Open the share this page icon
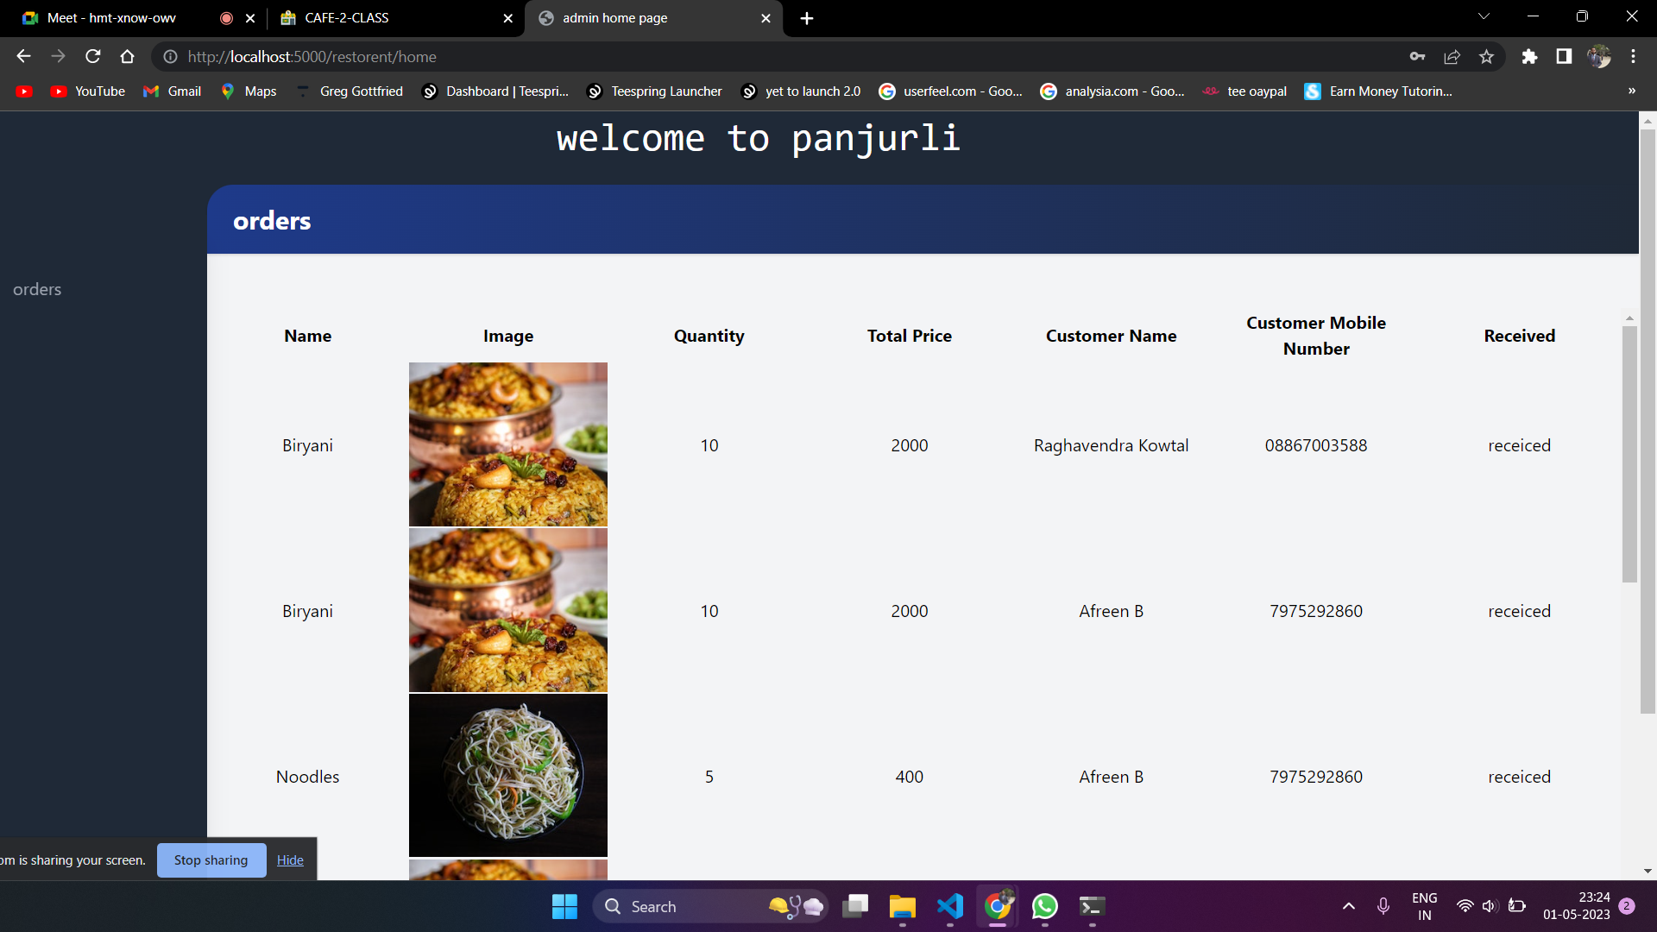The height and width of the screenshot is (932, 1657). [x=1452, y=56]
